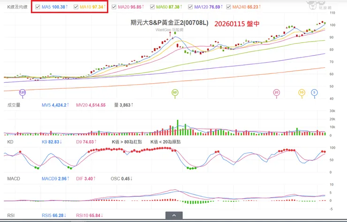This screenshot has height=222, width=347.
Task: Click the yellow 10 marker pin
Action: coord(302,93)
